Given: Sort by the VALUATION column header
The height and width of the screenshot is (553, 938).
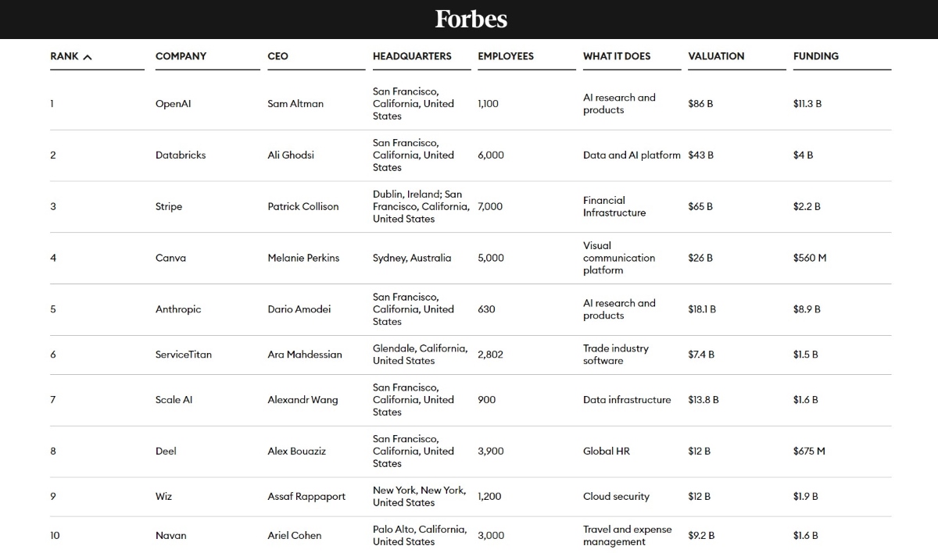Looking at the screenshot, I should point(715,56).
